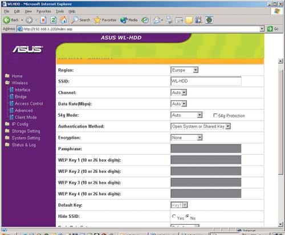
Task: Open the Favorites star toolbar button
Action: pos(105,20)
